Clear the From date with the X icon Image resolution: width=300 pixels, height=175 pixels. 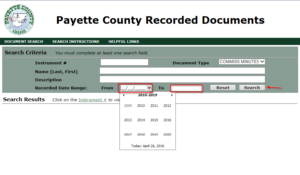click(149, 88)
